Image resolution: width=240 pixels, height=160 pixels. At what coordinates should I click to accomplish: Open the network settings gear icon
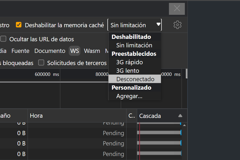point(177,25)
